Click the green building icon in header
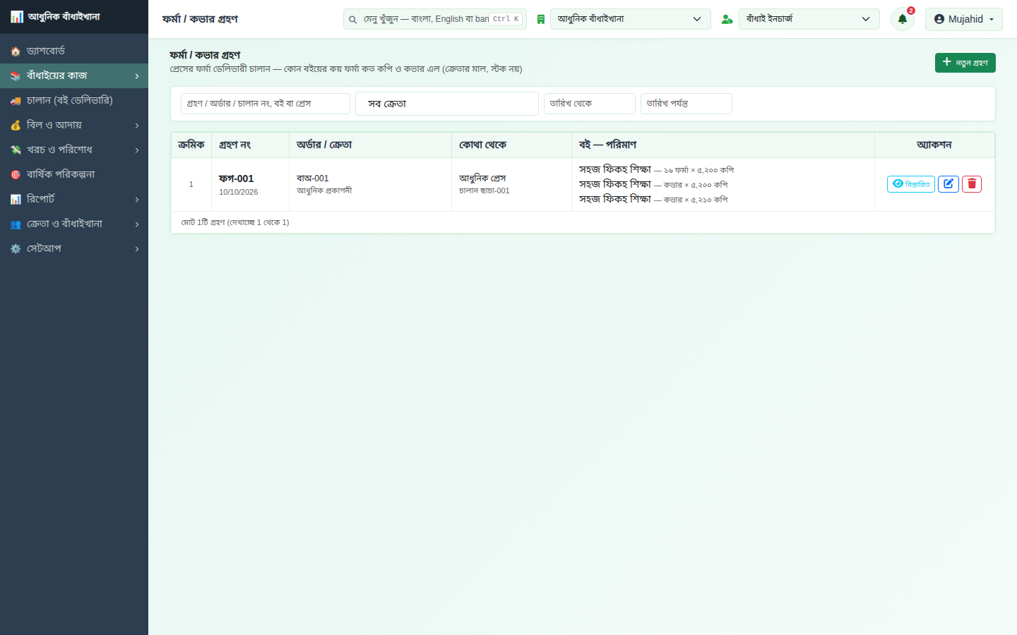This screenshot has height=635, width=1017. coord(541,20)
